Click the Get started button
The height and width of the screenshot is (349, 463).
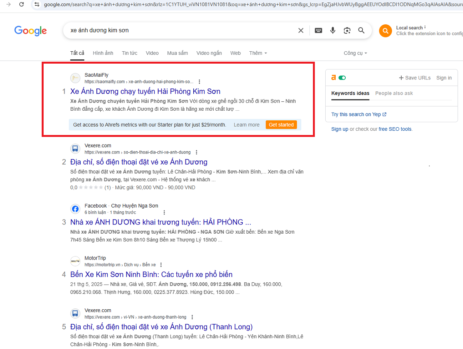(x=281, y=125)
